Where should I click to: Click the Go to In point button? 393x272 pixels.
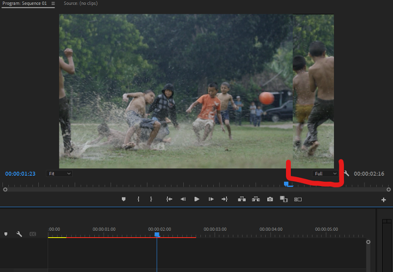click(169, 199)
